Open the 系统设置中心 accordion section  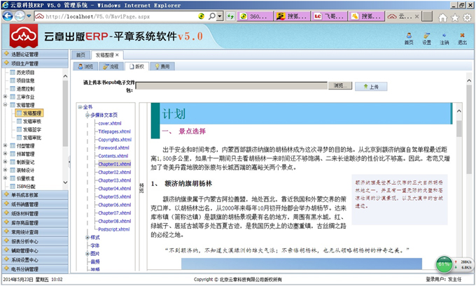pyautogui.click(x=35, y=259)
